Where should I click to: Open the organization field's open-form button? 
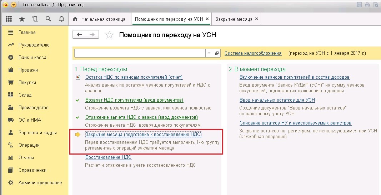217,53
